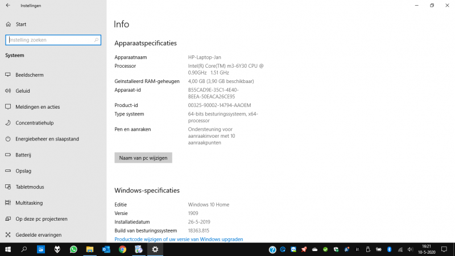Open Energiebeheer en slaapstand
This screenshot has height=256, width=455.
pos(47,139)
